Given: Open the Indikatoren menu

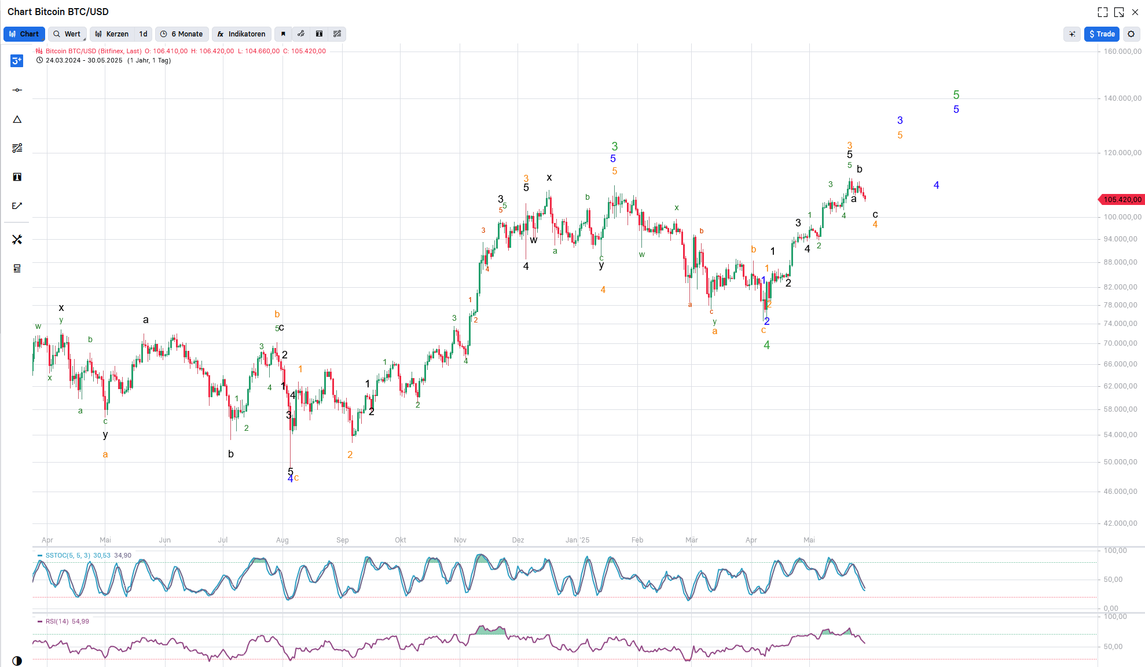Looking at the screenshot, I should [241, 34].
